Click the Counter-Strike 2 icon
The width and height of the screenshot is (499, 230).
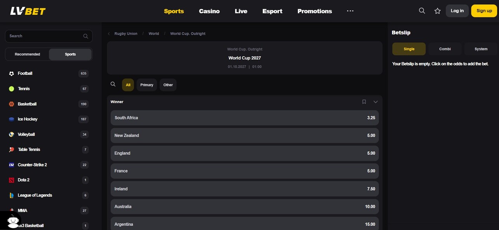coord(11,164)
